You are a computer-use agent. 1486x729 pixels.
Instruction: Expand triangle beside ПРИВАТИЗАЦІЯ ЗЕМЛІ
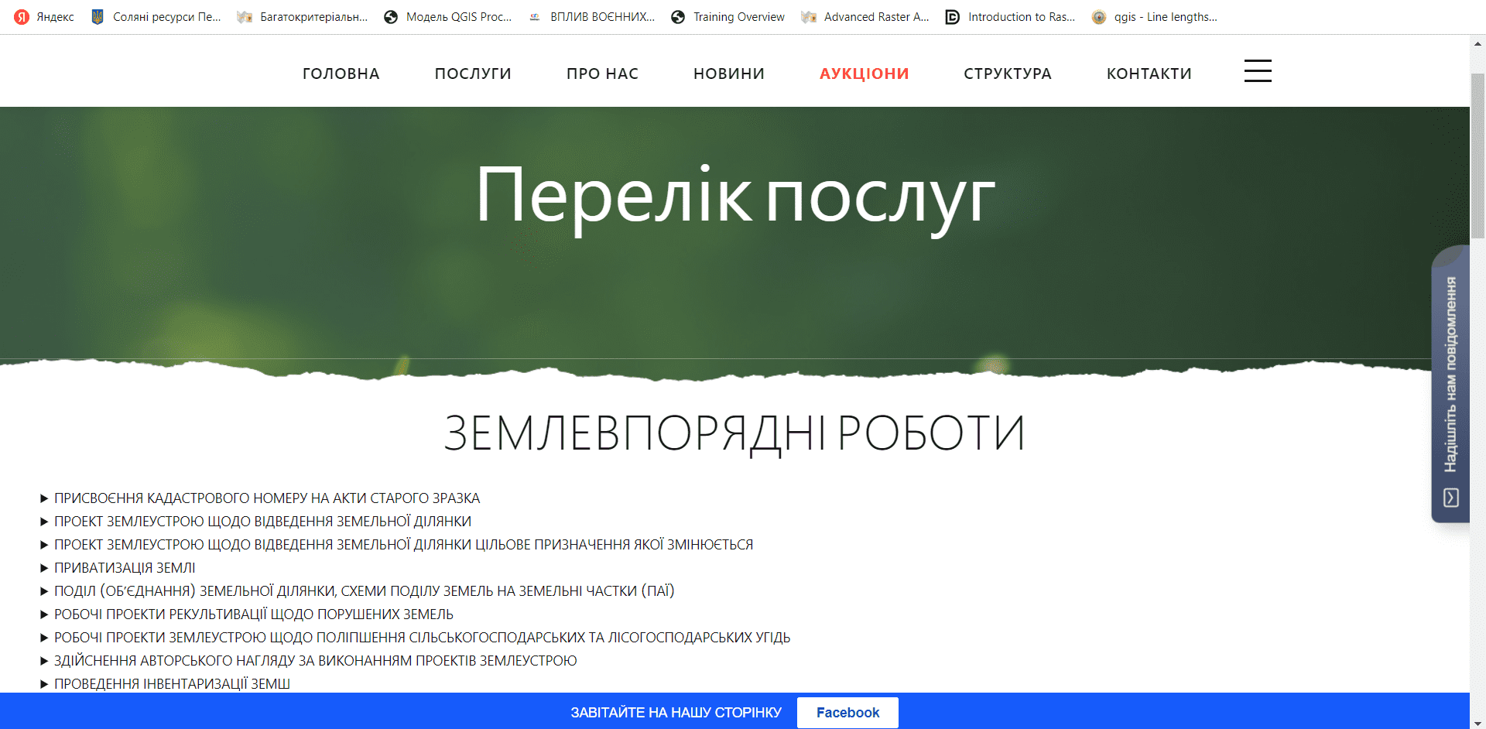tap(44, 568)
